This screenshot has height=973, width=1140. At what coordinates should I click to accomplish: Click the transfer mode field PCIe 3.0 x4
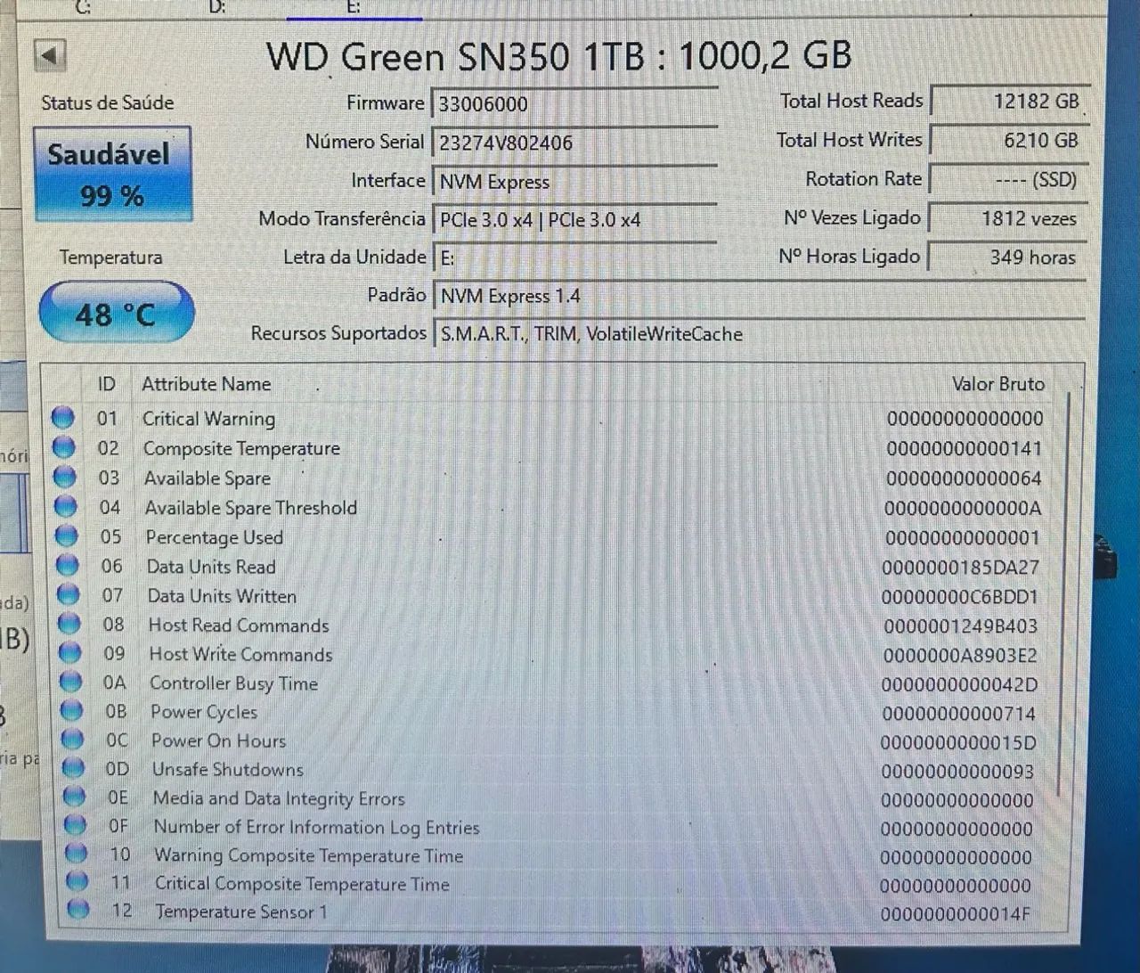(x=574, y=220)
